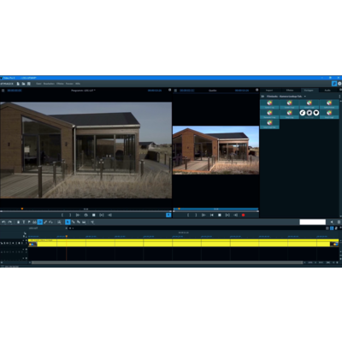Click the trash delete icon in timeline toolbar
The height and width of the screenshot is (342, 342).
18,222
